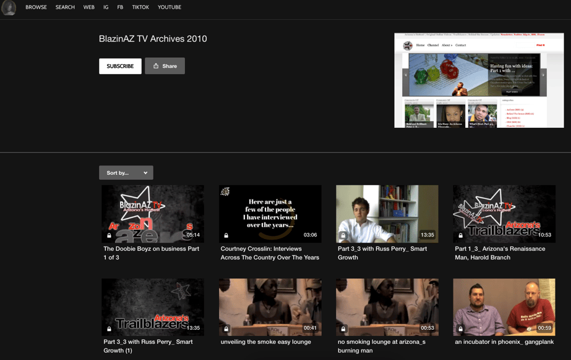
Task: Play the 00:41 smoke easy lounge thumbnail
Action: pos(270,308)
